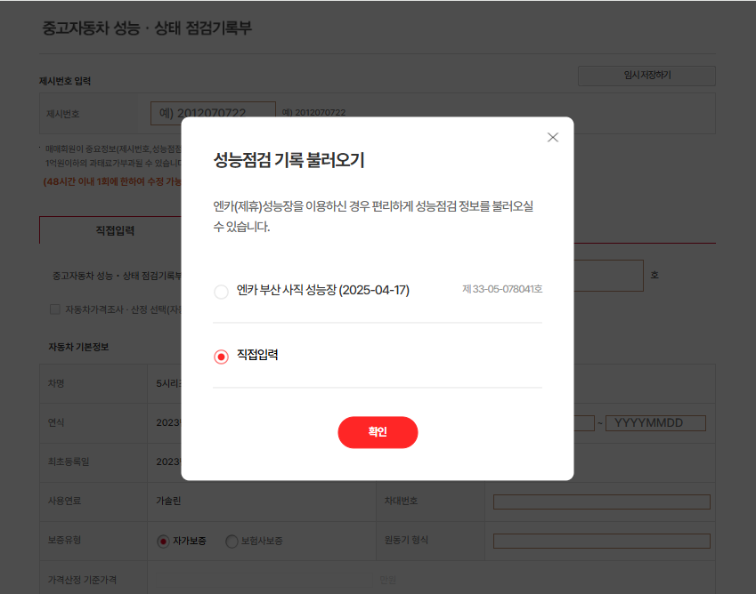Image resolution: width=756 pixels, height=594 pixels.
Task: Click the example text 예) 2012070722 hint
Action: (313, 112)
